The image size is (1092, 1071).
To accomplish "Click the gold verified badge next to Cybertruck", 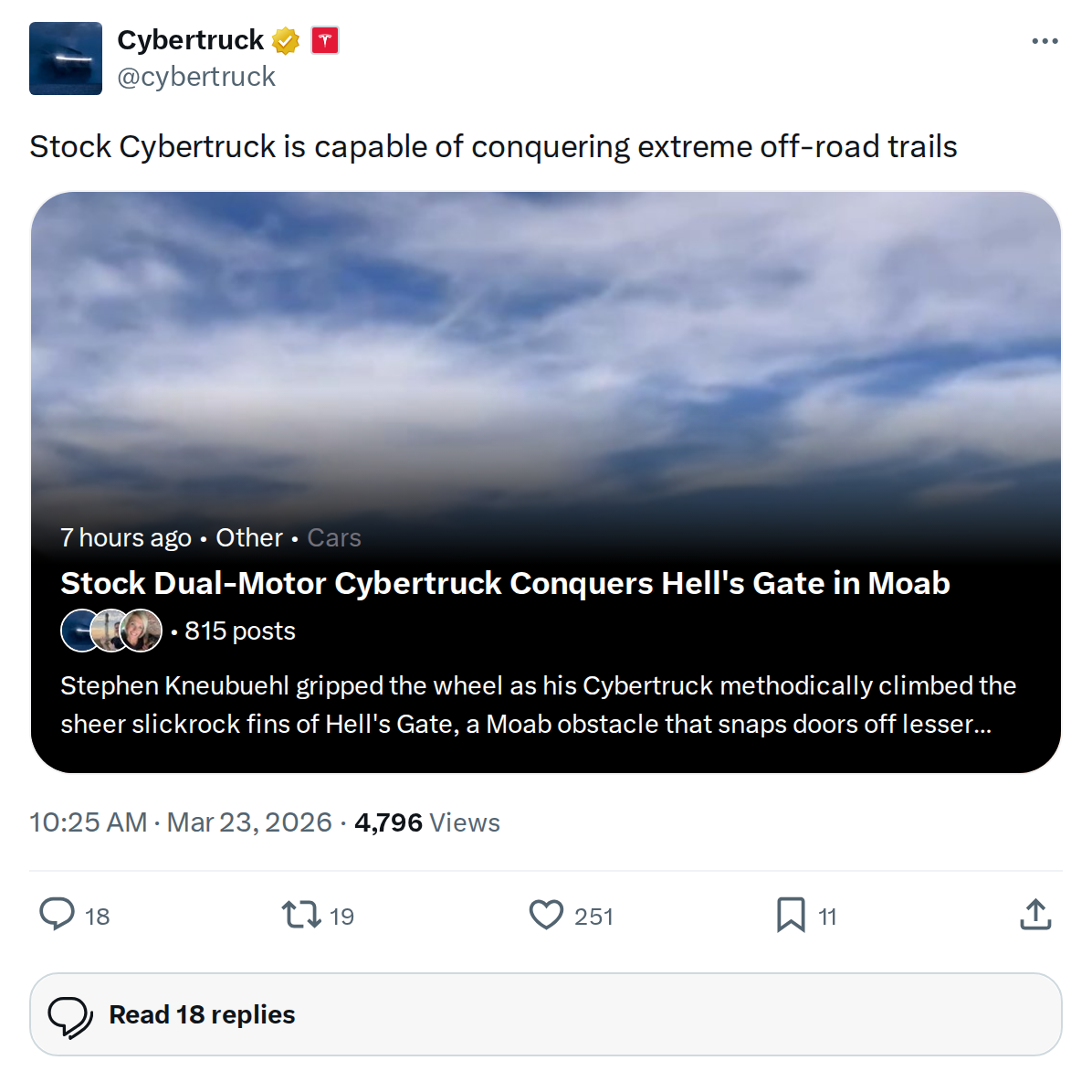I will pyautogui.click(x=286, y=40).
